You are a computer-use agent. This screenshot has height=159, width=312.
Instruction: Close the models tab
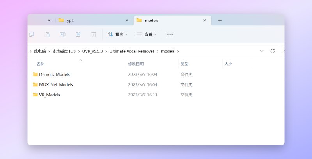(204, 20)
